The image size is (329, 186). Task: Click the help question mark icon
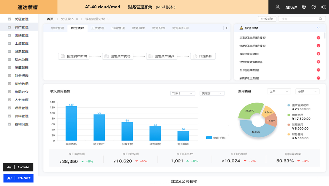click(314, 7)
